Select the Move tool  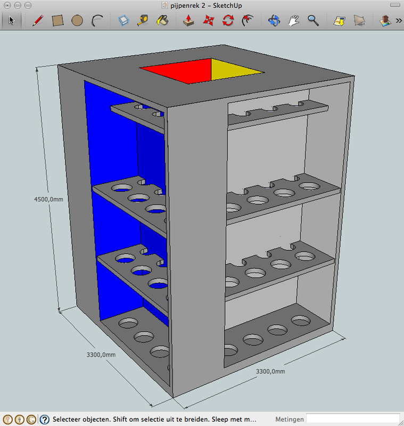click(208, 20)
